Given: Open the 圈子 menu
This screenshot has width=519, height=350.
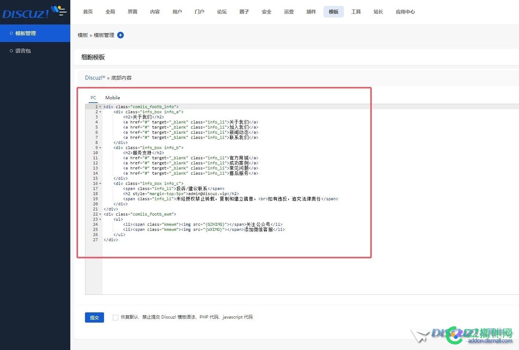Looking at the screenshot, I should pyautogui.click(x=244, y=12).
